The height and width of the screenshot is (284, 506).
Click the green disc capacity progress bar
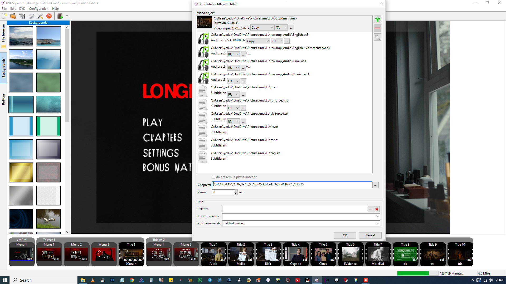(418, 273)
